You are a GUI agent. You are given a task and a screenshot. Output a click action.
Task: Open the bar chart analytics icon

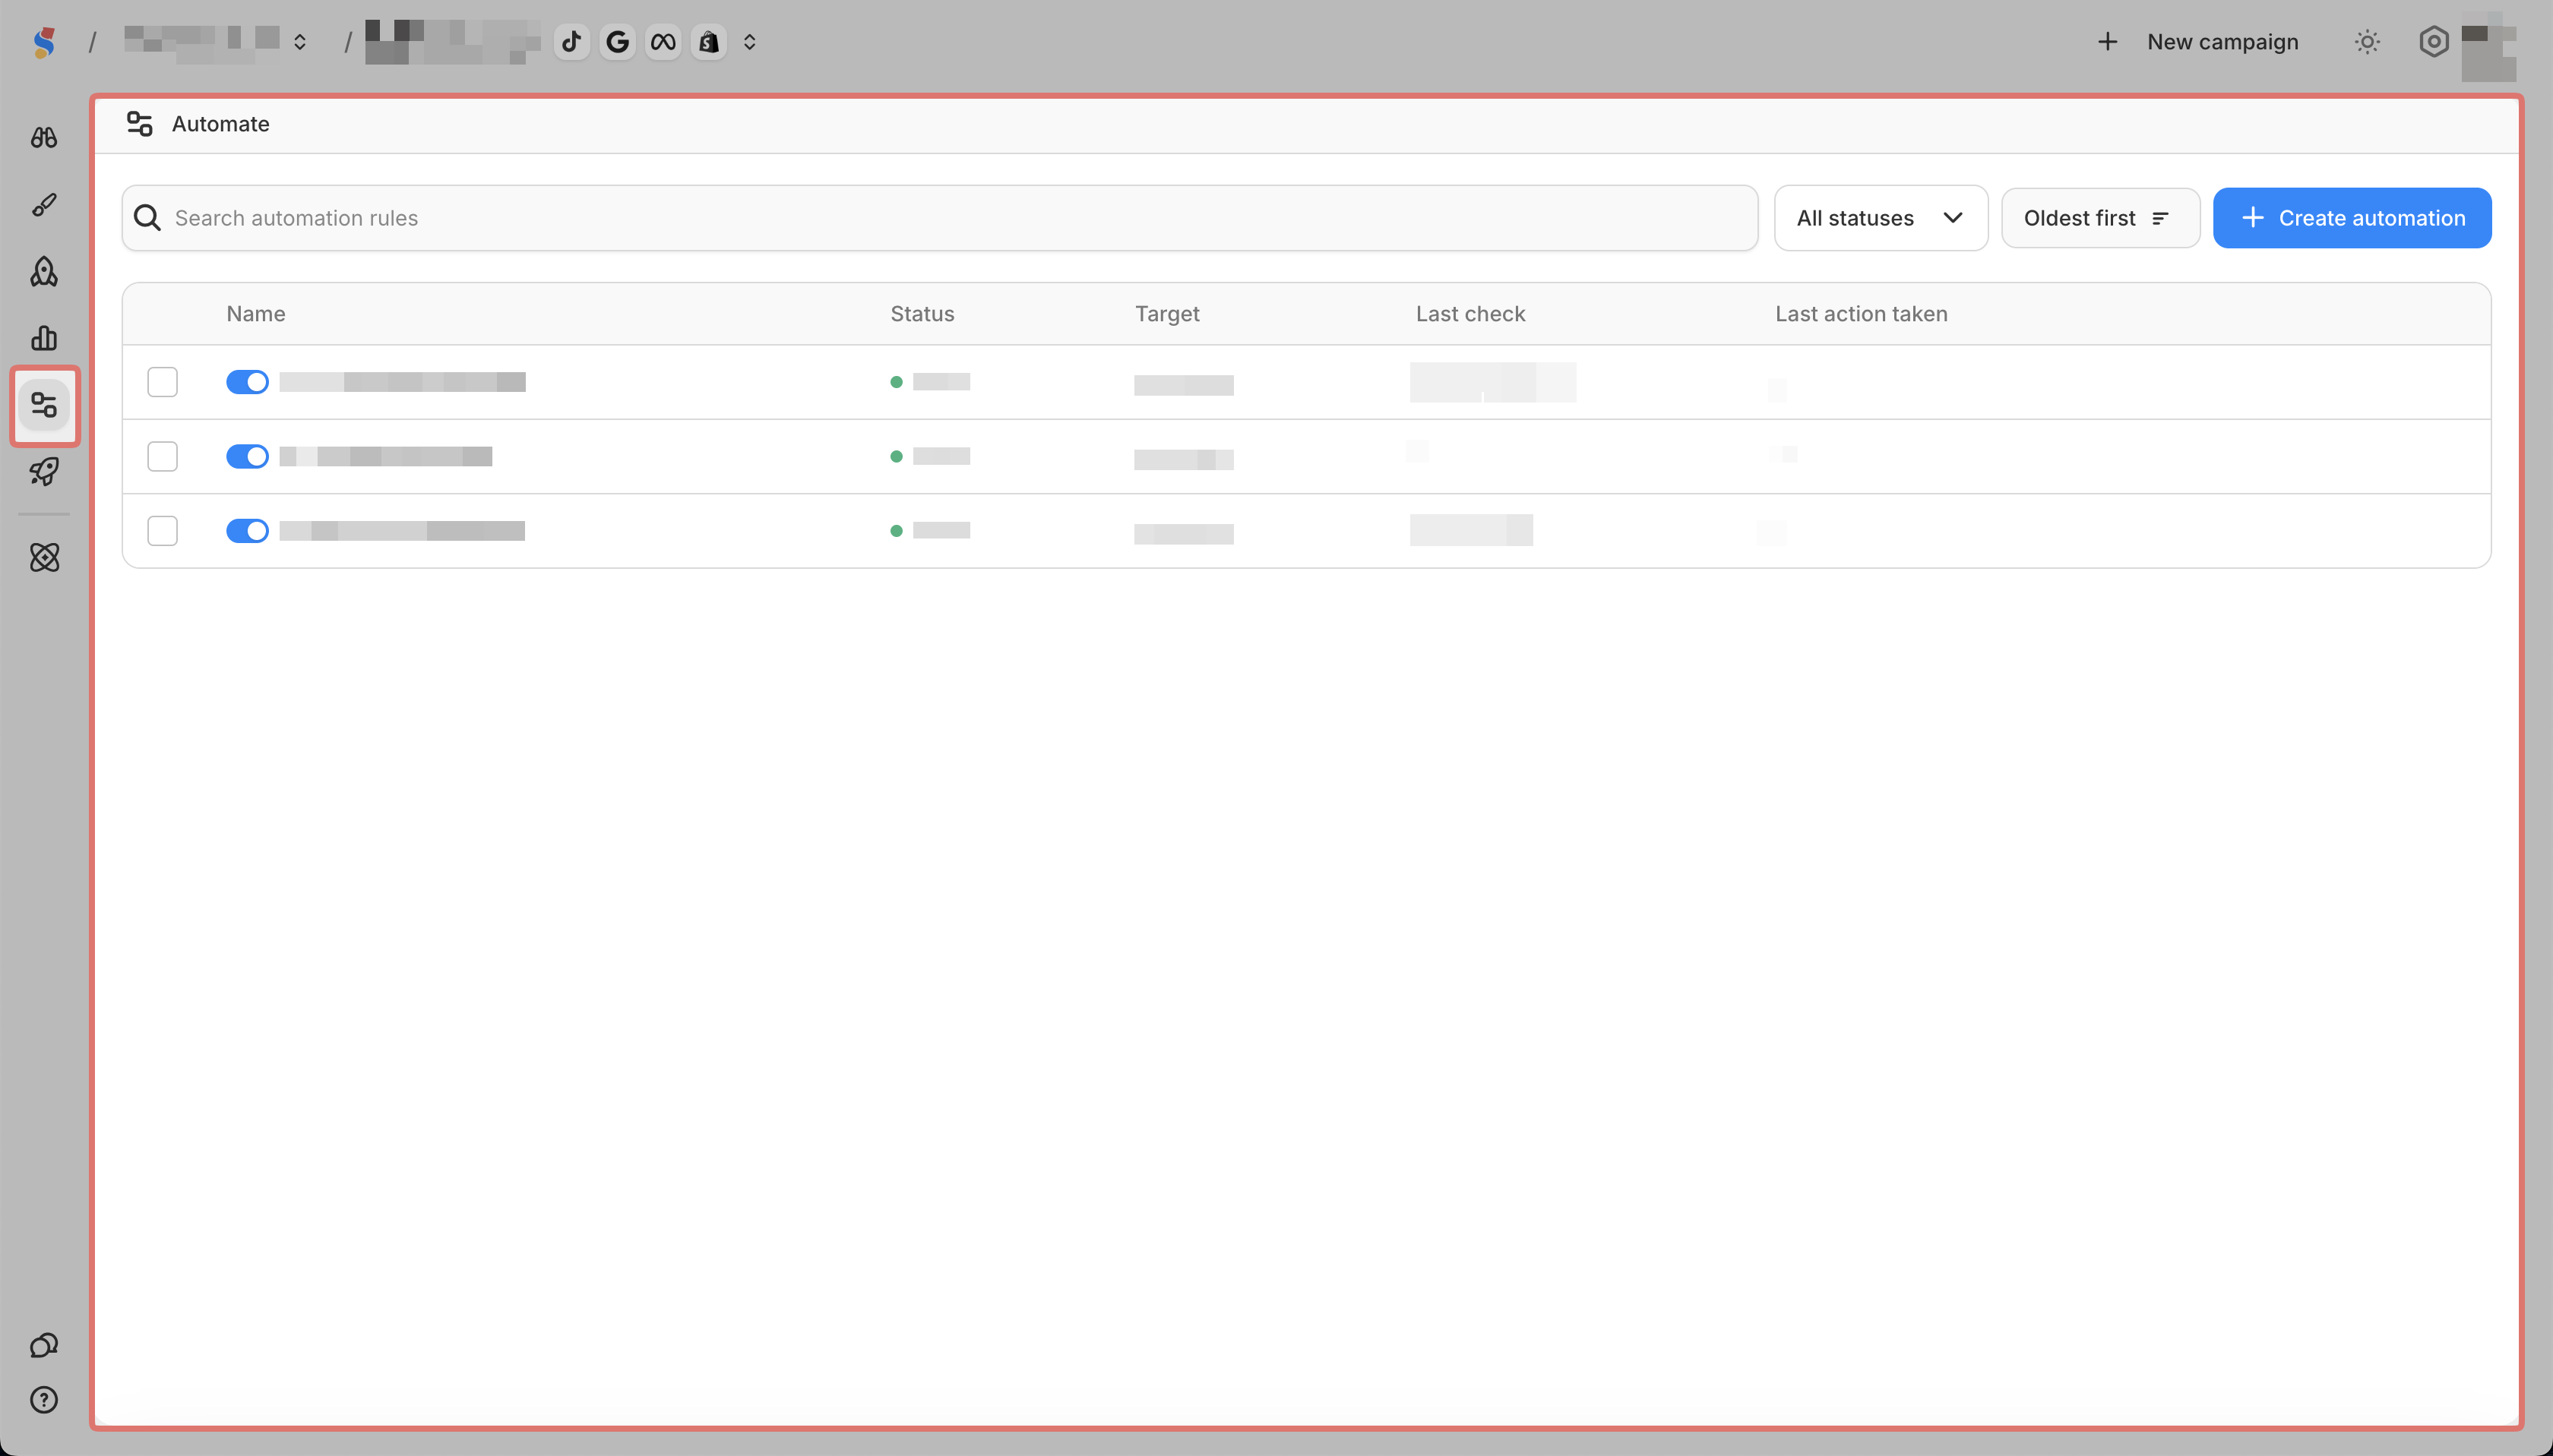click(44, 338)
